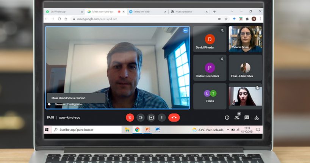Toggle the camera button
This screenshot has height=163, width=310.
[x=141, y=118]
